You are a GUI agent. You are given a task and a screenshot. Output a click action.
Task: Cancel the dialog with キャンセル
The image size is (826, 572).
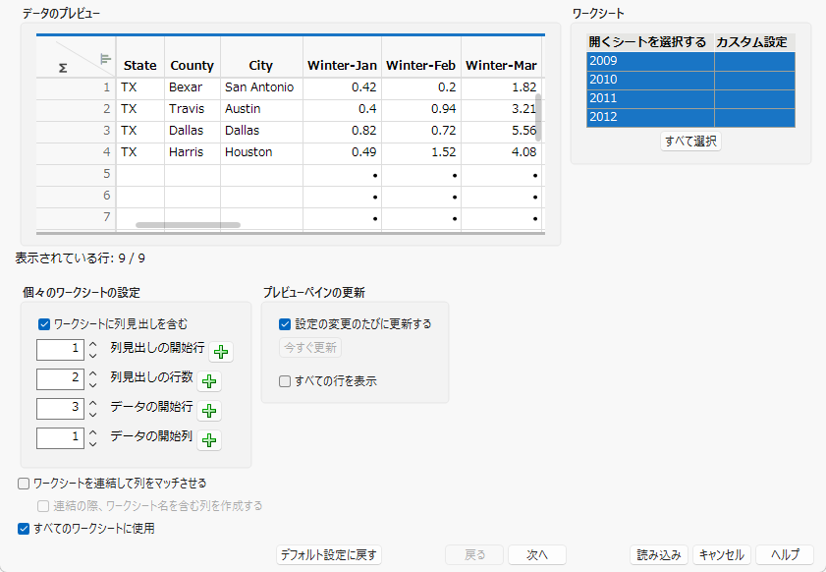722,555
